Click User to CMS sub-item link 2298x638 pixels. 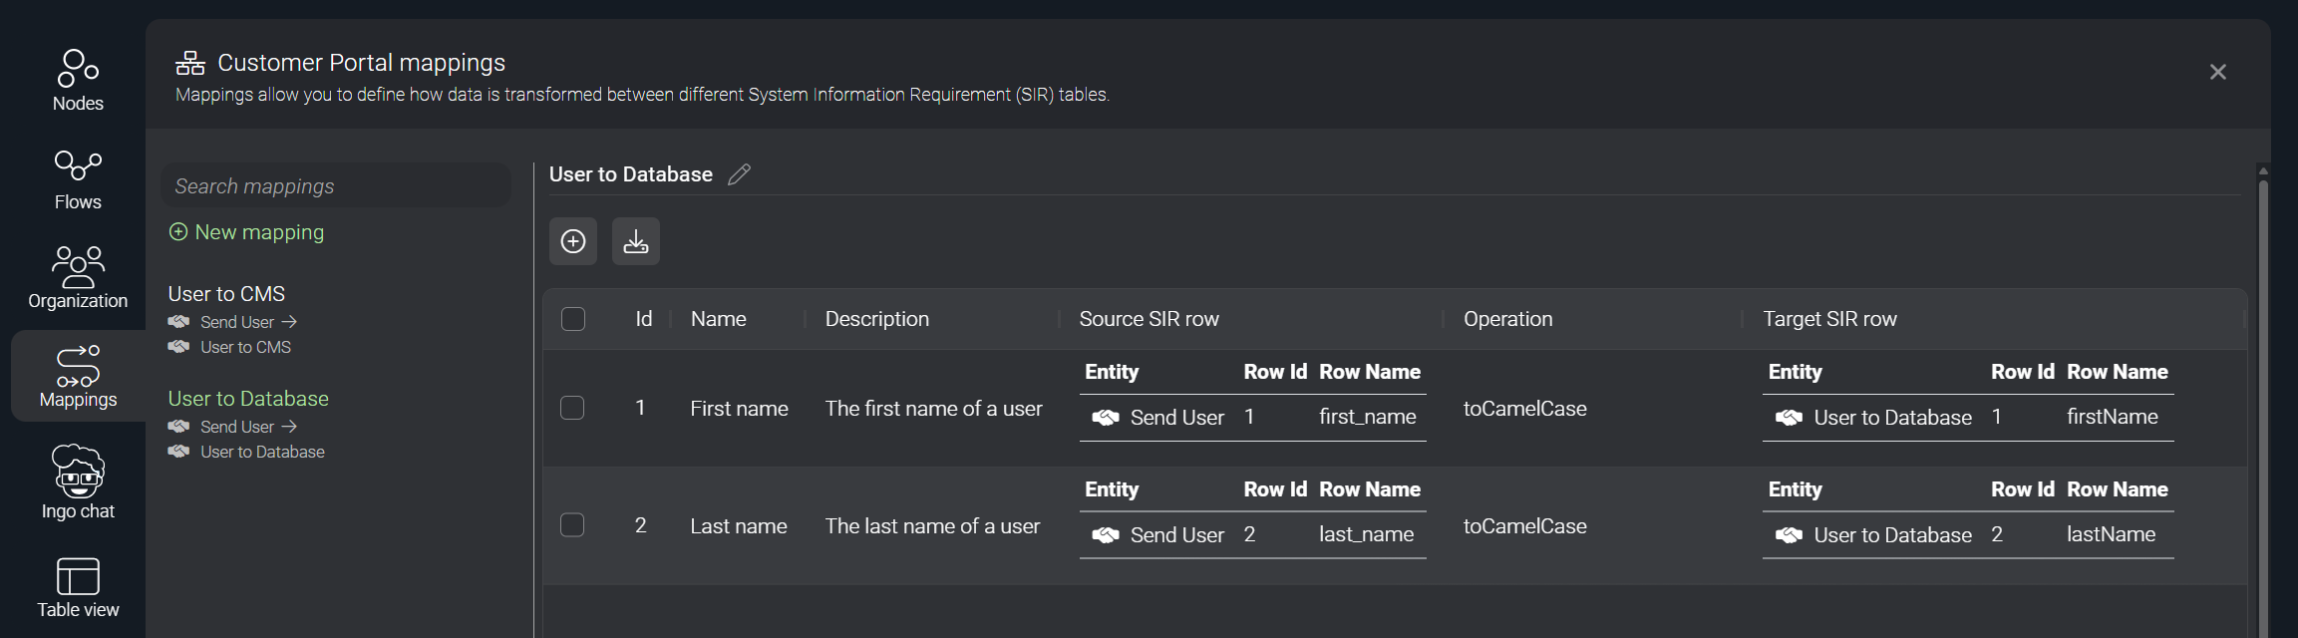(x=246, y=347)
